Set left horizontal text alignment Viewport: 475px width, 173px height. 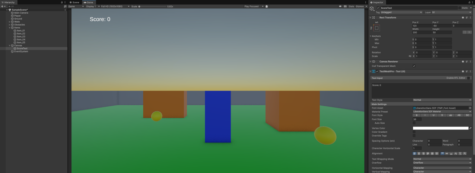[414, 154]
